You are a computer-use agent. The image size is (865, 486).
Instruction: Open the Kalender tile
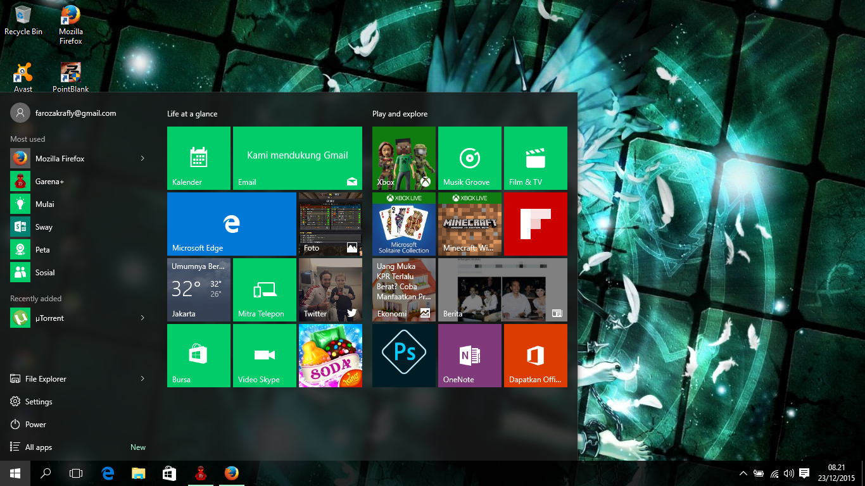(x=198, y=158)
